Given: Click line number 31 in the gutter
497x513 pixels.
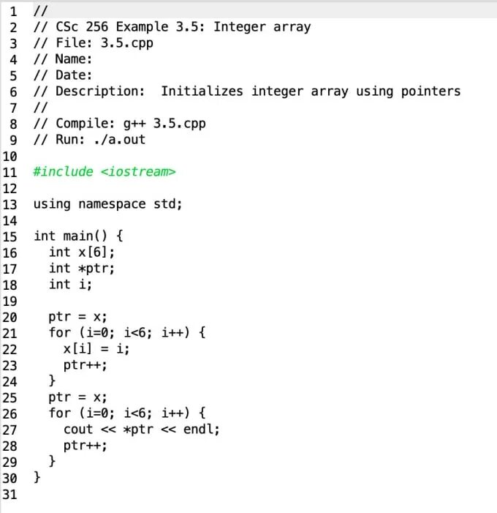Looking at the screenshot, I should tap(10, 495).
